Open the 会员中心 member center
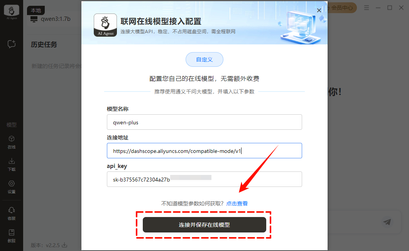 pyautogui.click(x=342, y=8)
